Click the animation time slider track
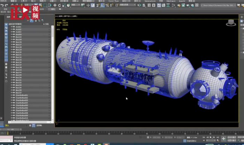The width and height of the screenshot is (244, 145). pyautogui.click(x=122, y=129)
